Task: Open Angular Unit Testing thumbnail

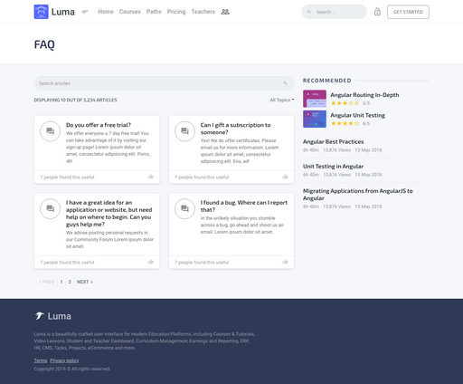Action: pos(315,119)
